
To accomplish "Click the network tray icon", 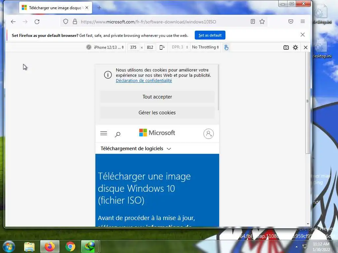I will (x=305, y=246).
